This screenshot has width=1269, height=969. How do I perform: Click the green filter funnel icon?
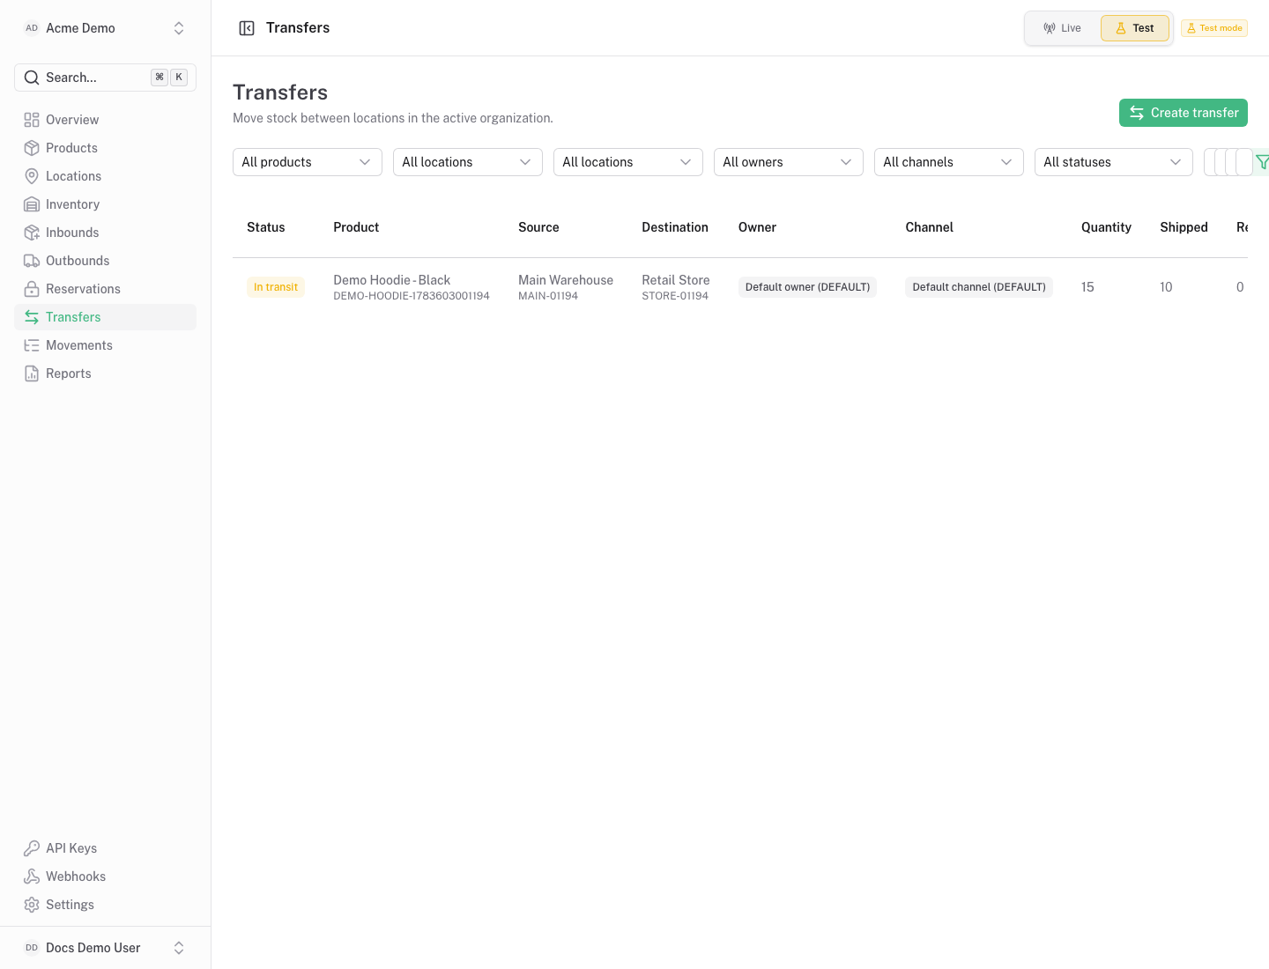tap(1262, 162)
